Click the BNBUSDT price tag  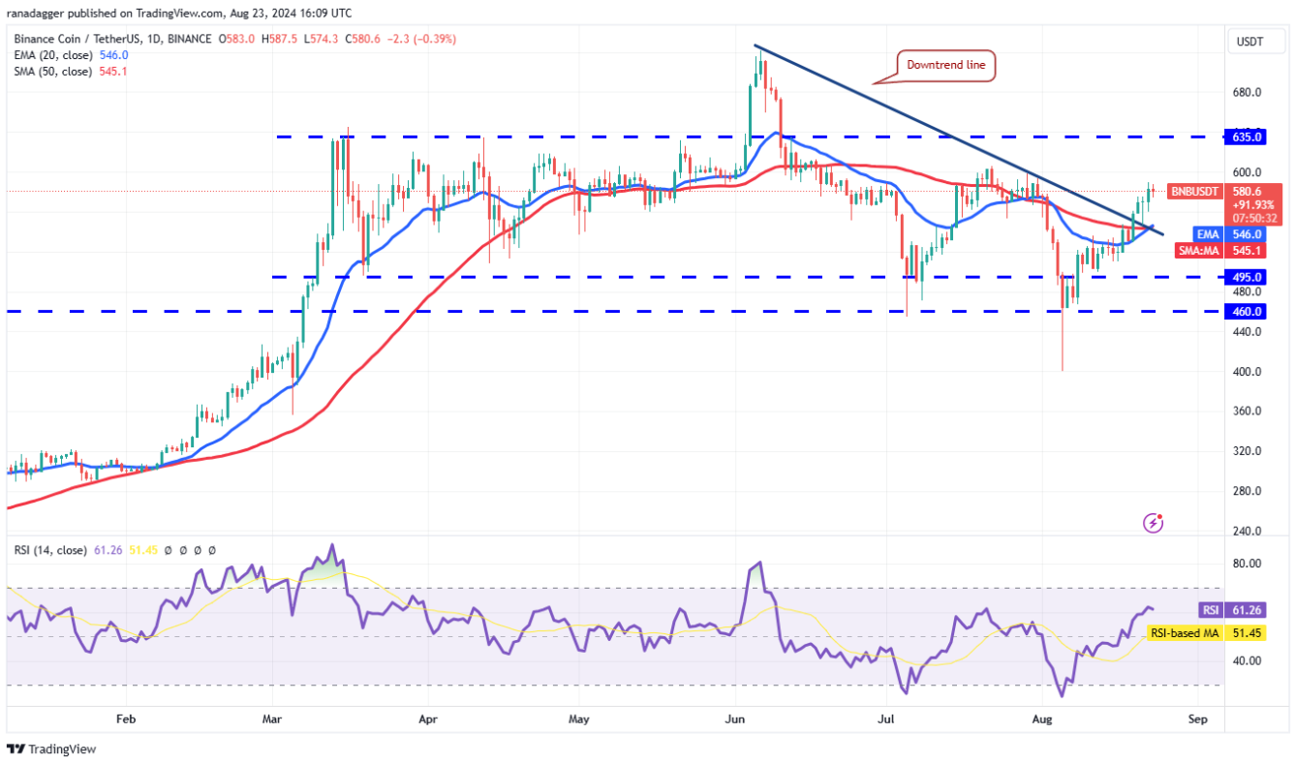[x=1197, y=192]
